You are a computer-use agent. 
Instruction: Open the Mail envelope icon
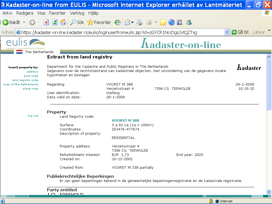[127, 22]
